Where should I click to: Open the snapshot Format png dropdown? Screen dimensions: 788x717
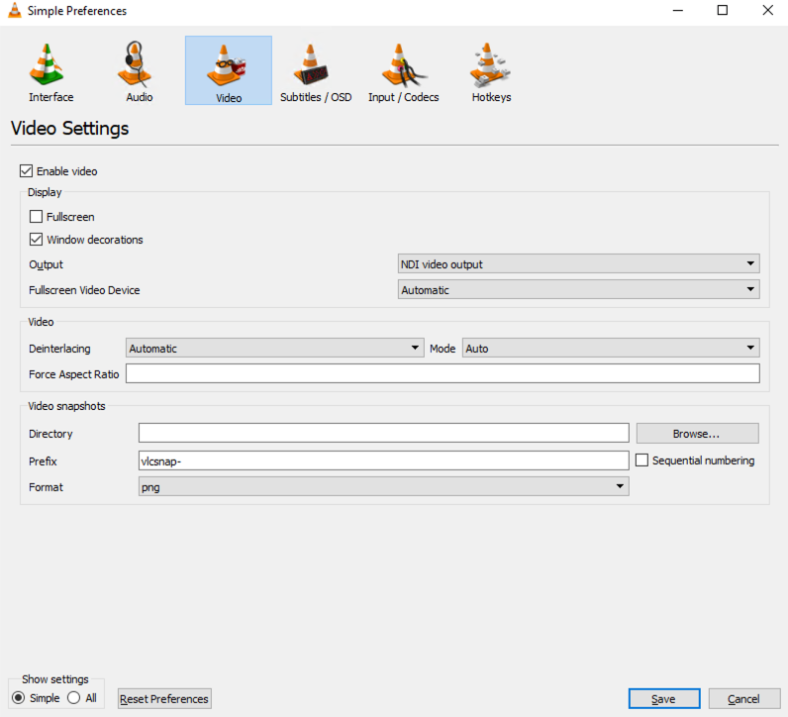point(383,487)
